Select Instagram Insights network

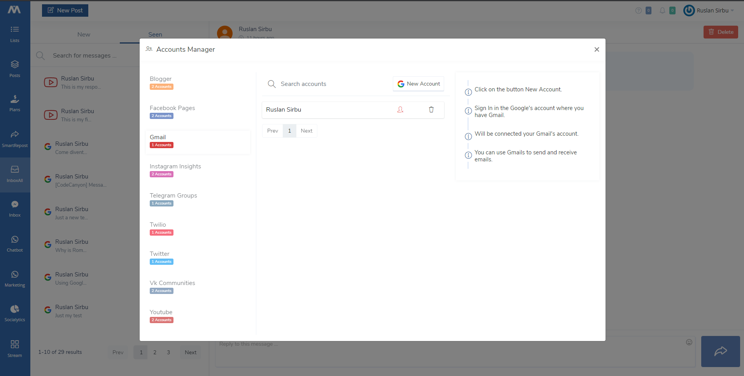(198, 170)
